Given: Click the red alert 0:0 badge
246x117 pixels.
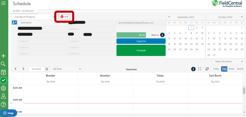Looking at the screenshot, I should point(64,17).
